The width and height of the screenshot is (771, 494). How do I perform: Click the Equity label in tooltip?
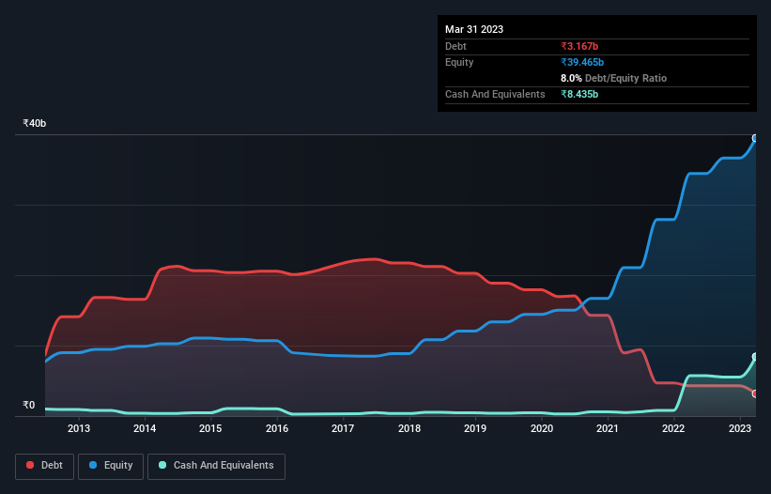pos(459,62)
